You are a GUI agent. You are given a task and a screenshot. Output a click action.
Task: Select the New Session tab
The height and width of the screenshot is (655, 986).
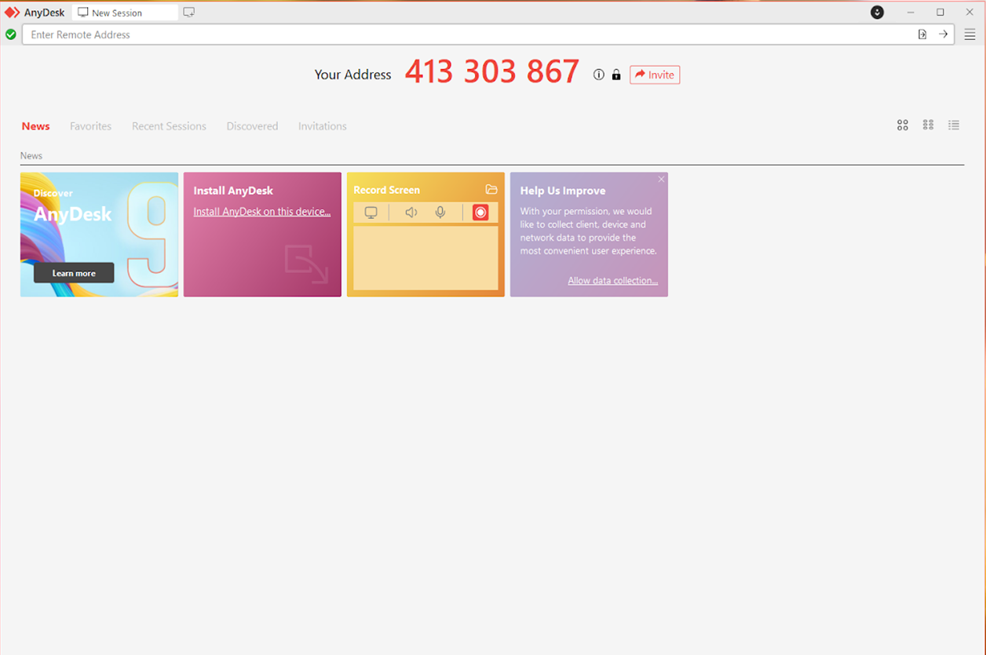click(x=125, y=13)
